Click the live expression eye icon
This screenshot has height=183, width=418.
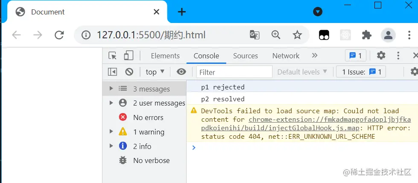[x=181, y=72]
